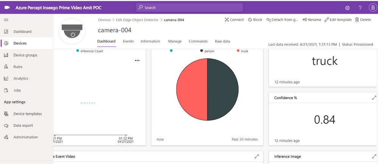This screenshot has height=164, width=378.
Task: Click Delete trash icon for camera-004
Action: click(363, 20)
